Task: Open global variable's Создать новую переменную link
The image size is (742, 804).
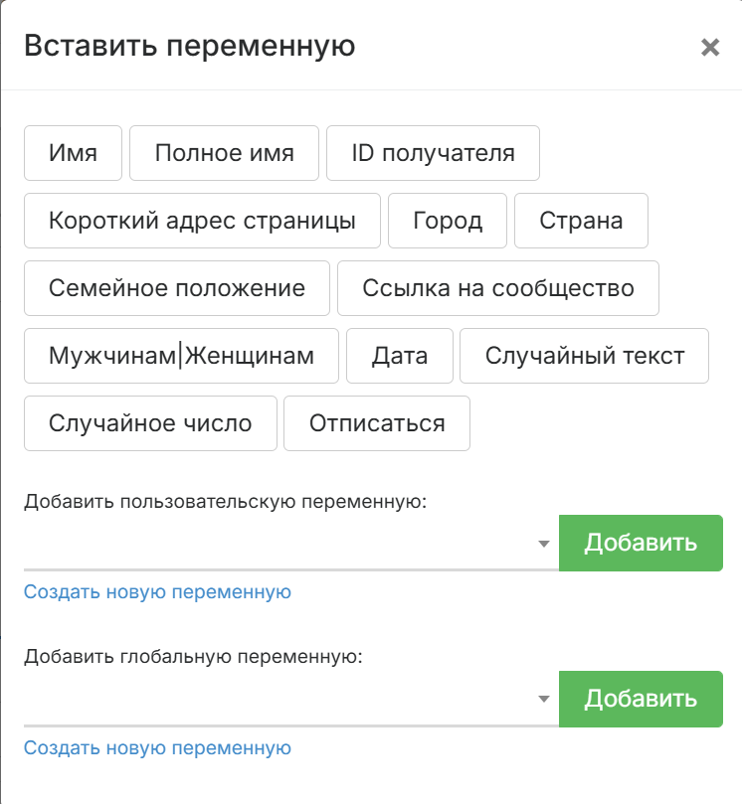Action: (x=157, y=747)
